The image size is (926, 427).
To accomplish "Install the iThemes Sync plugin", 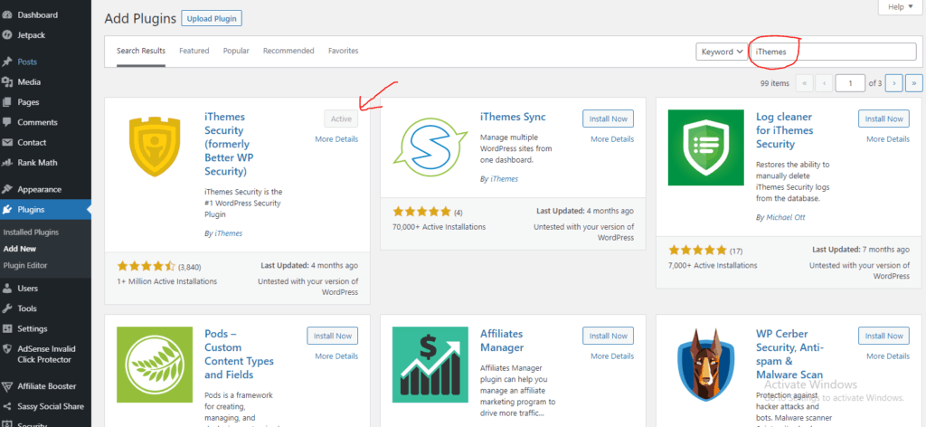I will click(609, 119).
